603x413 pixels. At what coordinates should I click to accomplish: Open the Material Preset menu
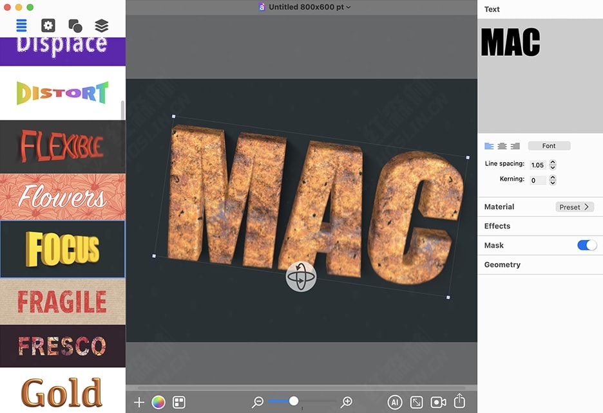(x=575, y=206)
